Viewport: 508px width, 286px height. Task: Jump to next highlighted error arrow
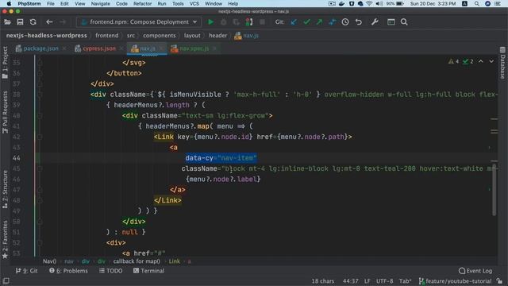point(491,61)
